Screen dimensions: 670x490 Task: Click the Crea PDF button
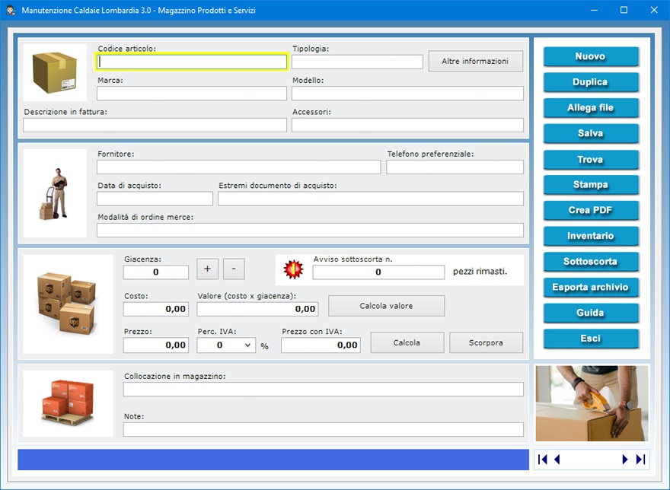coord(591,210)
